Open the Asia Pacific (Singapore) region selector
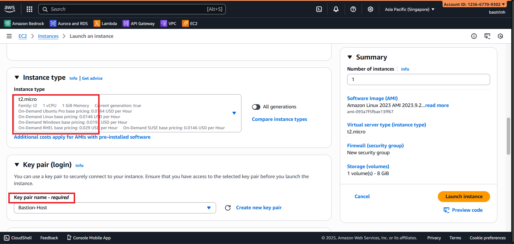 (x=409, y=9)
